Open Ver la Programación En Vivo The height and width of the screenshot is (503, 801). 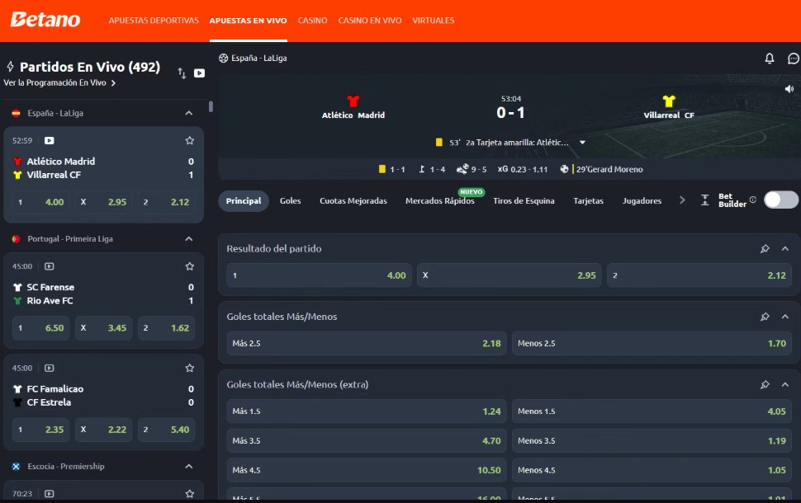point(59,82)
